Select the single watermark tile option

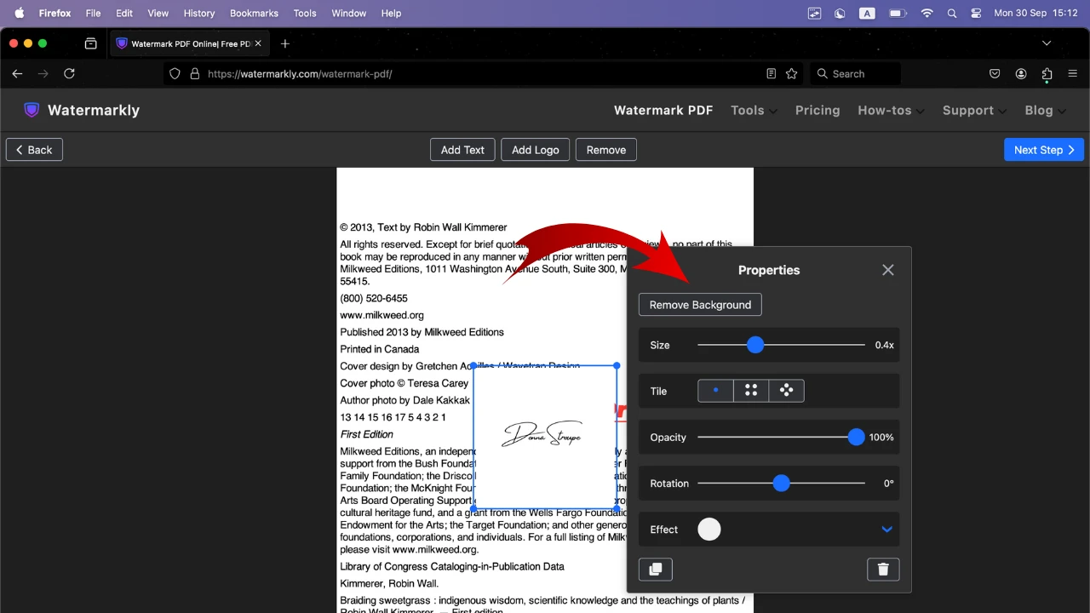click(715, 391)
